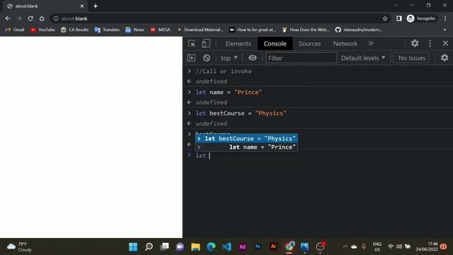Open a new browser tab
The height and width of the screenshot is (255, 453).
click(96, 6)
